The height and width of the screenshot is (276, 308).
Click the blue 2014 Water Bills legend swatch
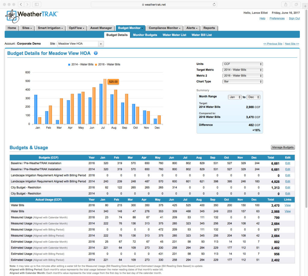pyautogui.click(x=69, y=64)
